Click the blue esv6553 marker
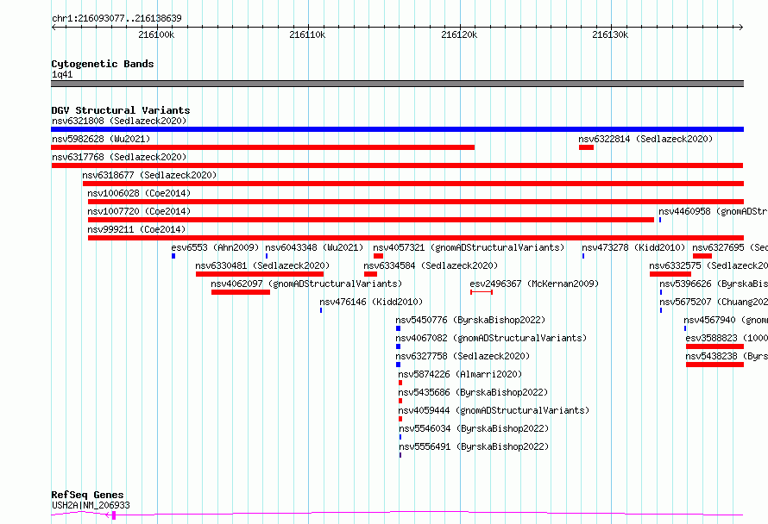This screenshot has height=524, width=768. (x=173, y=256)
